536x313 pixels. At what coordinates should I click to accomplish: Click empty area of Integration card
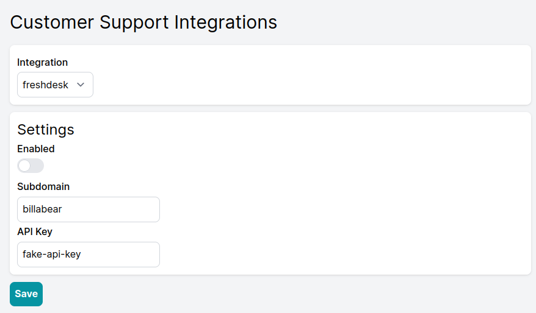[308, 75]
